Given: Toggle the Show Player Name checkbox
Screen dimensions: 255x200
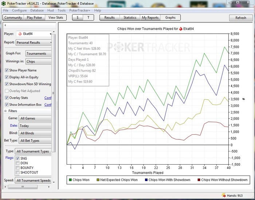Looking at the screenshot, I should [x=7, y=70].
